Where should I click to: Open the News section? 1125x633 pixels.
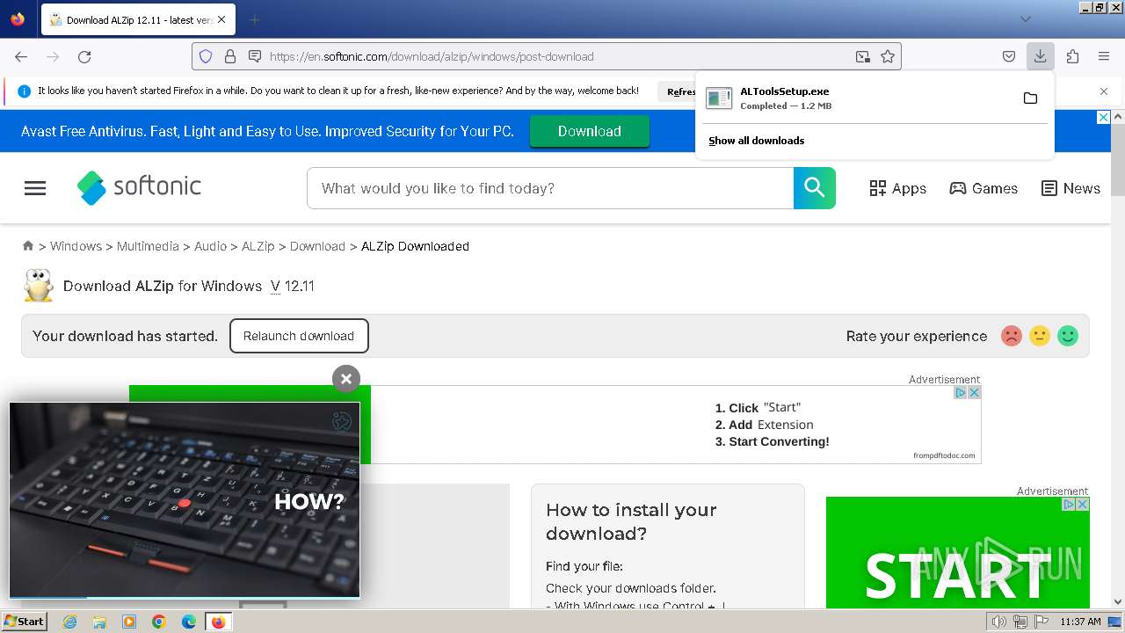[1071, 188]
